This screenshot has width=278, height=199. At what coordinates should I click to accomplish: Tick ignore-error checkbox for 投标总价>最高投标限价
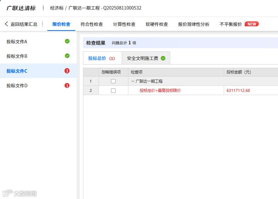[113, 91]
